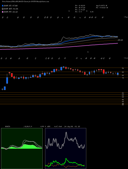Click the MACD: indicator label

point(7,126)
